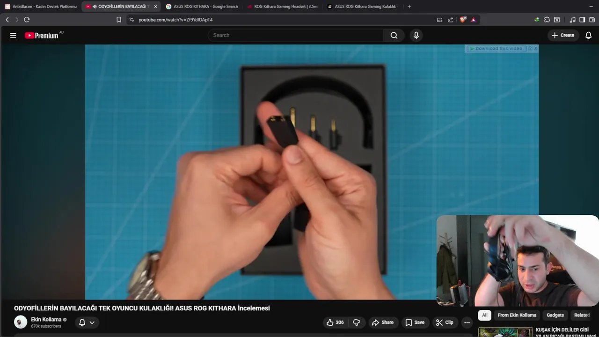The image size is (599, 337).
Task: Switch to ASUS ROG Kithara Gaming Kulaklık tab
Action: coord(363,7)
